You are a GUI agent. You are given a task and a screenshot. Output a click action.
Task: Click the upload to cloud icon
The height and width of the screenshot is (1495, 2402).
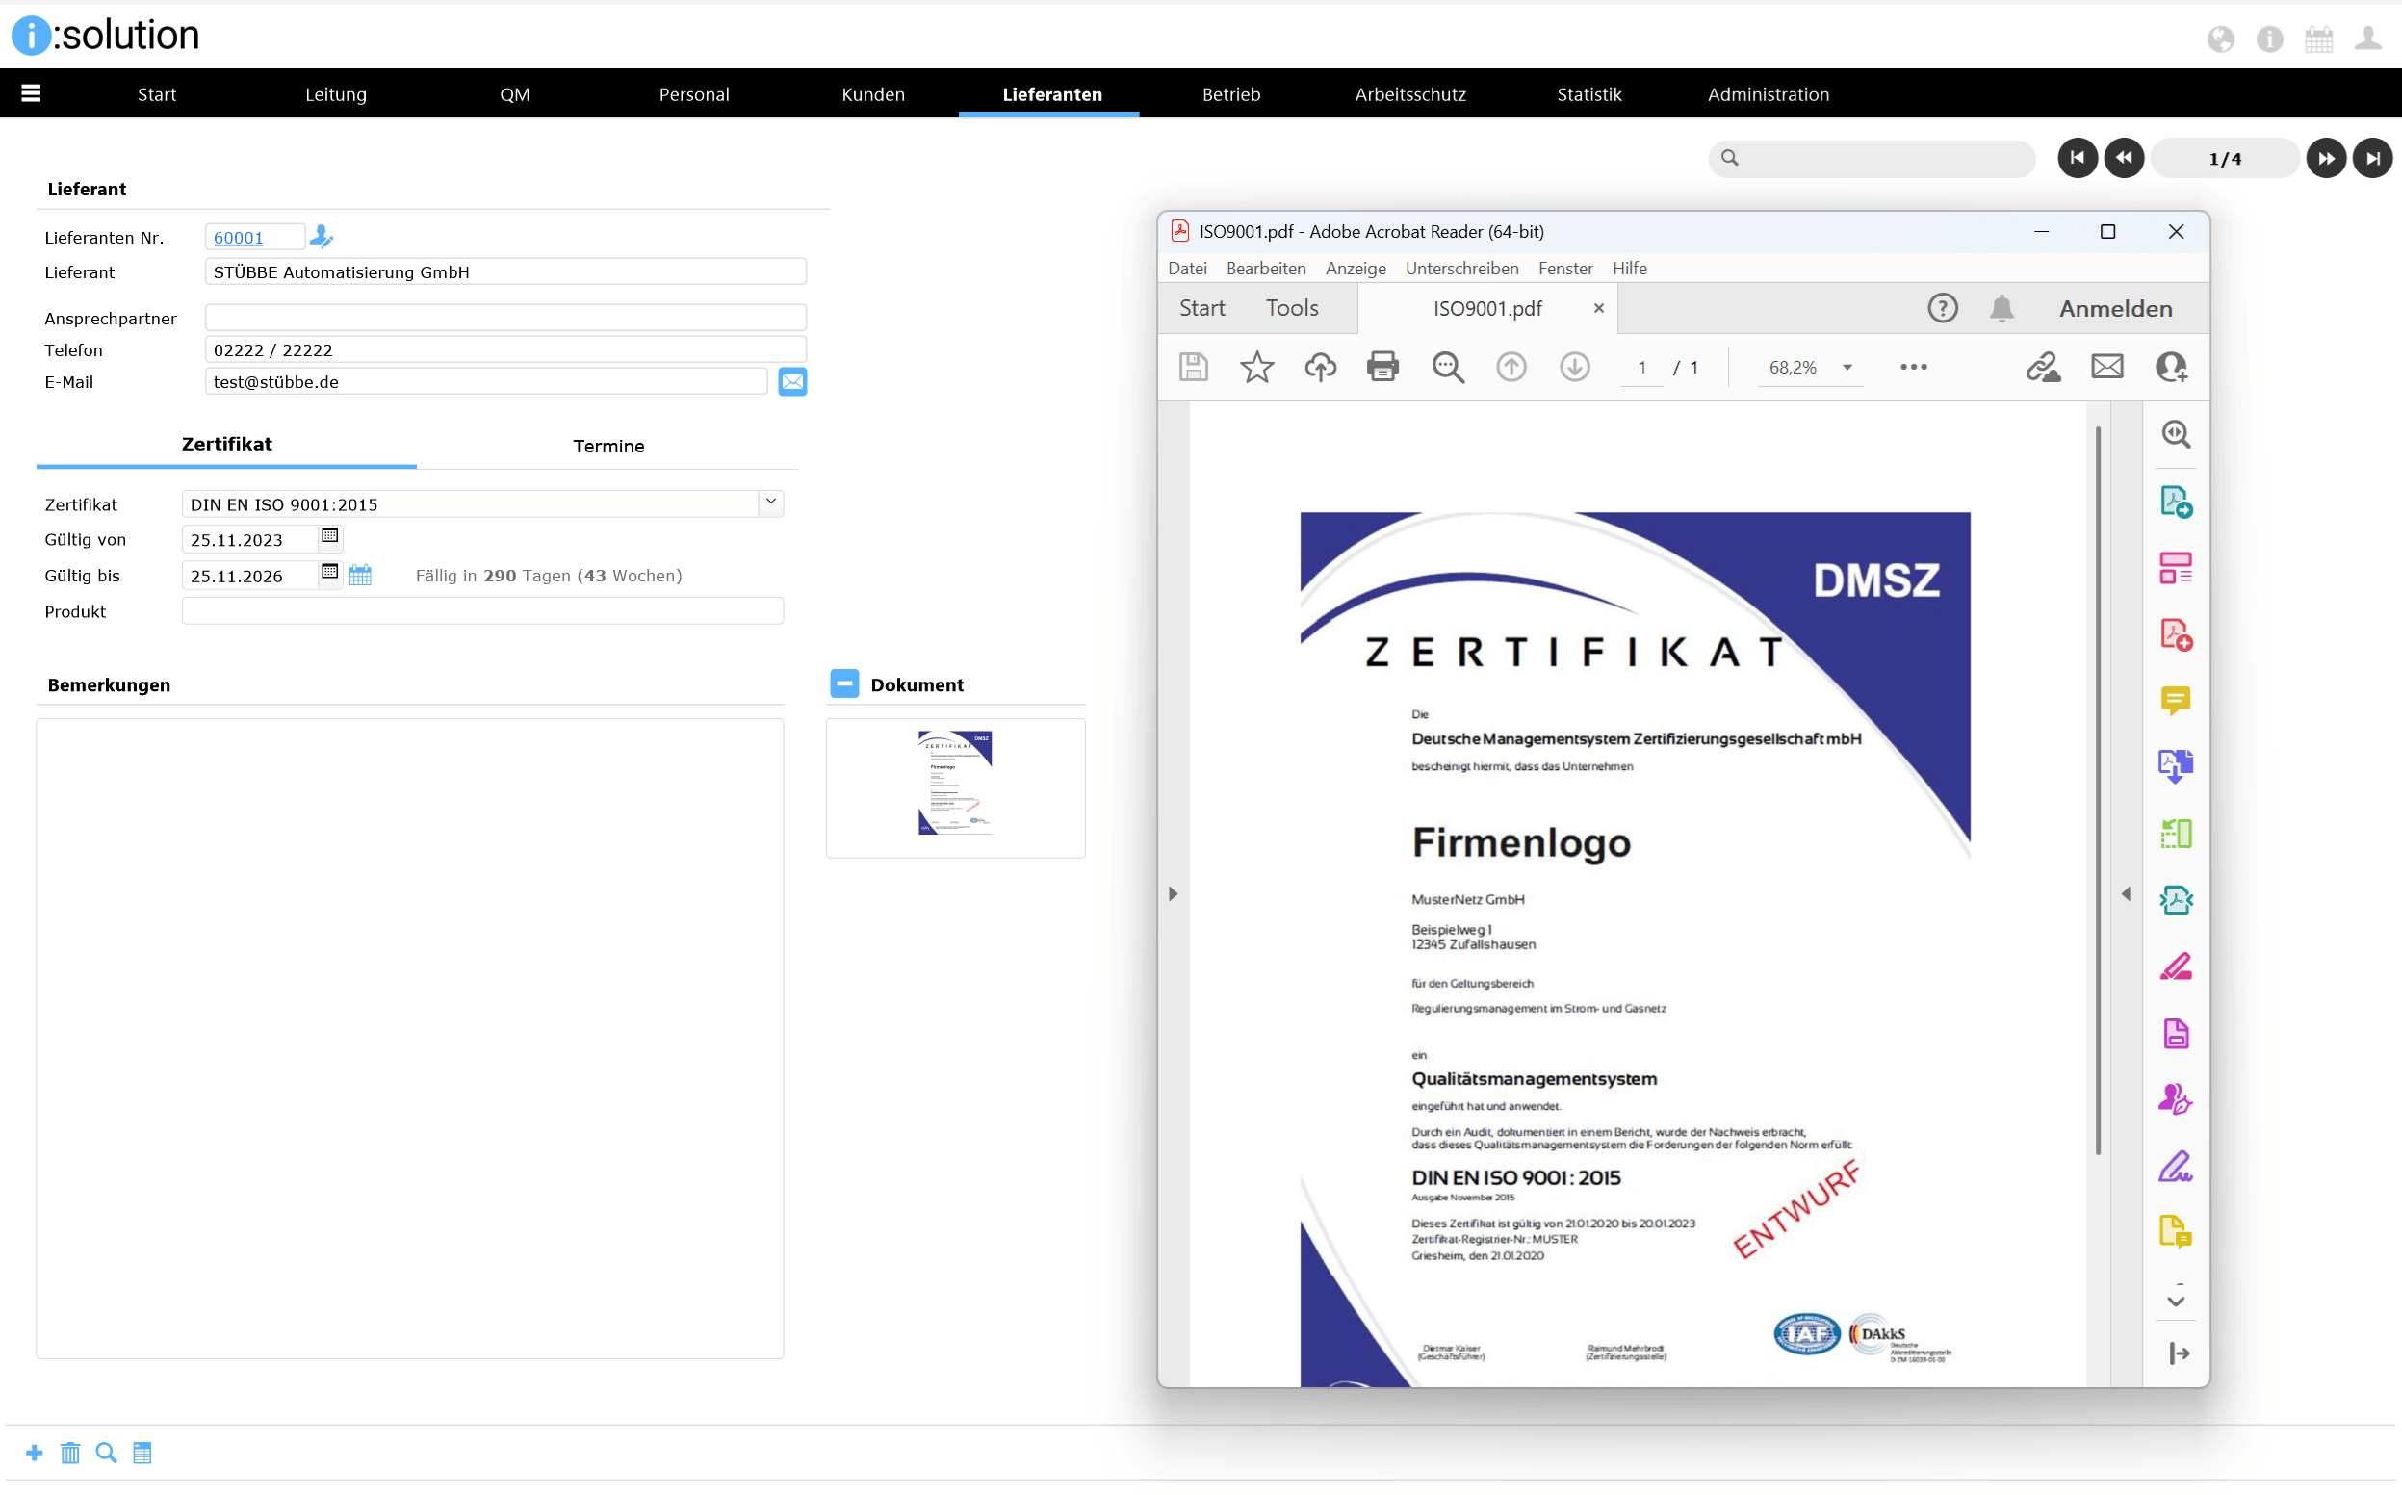1319,367
